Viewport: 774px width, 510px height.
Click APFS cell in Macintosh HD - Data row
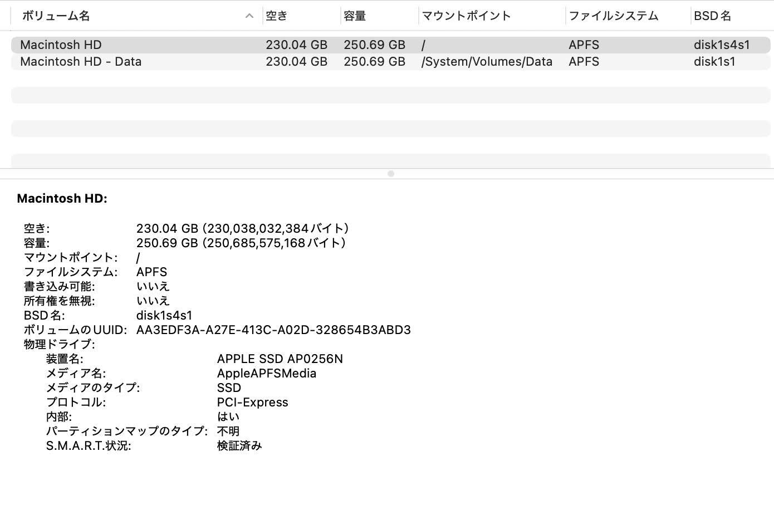(x=584, y=61)
